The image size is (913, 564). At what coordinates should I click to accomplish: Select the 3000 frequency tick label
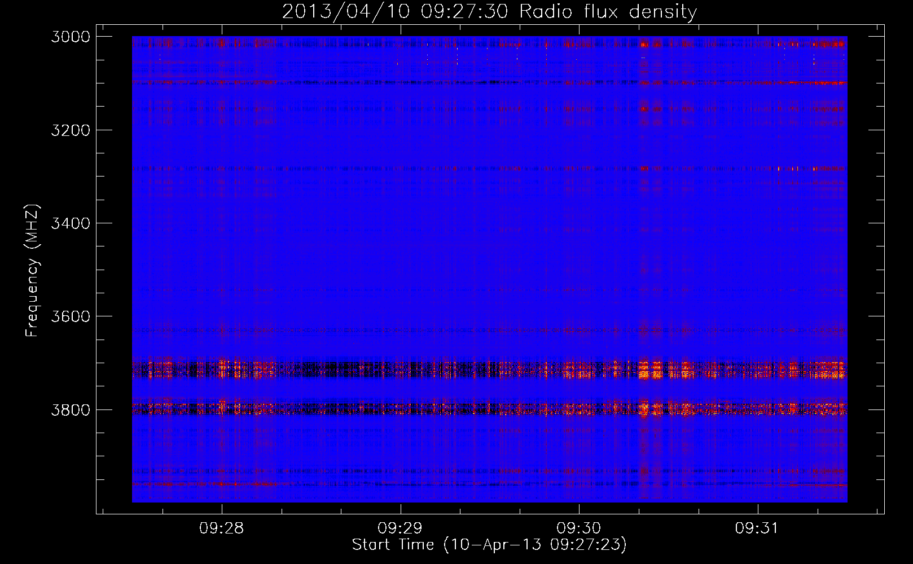click(x=71, y=37)
